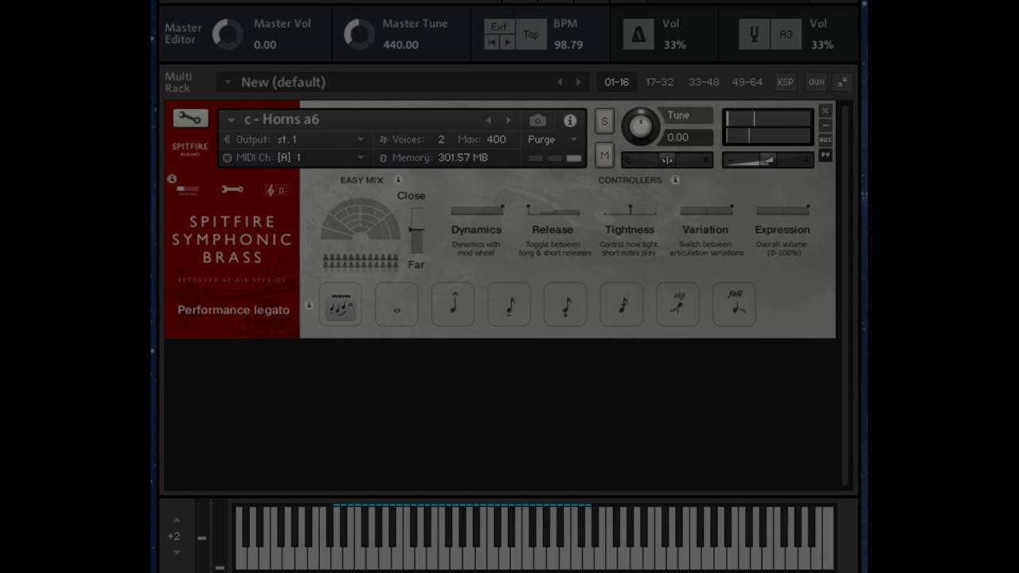This screenshot has width=1019, height=573.
Task: Switch to rack page 17-32
Action: coord(660,82)
